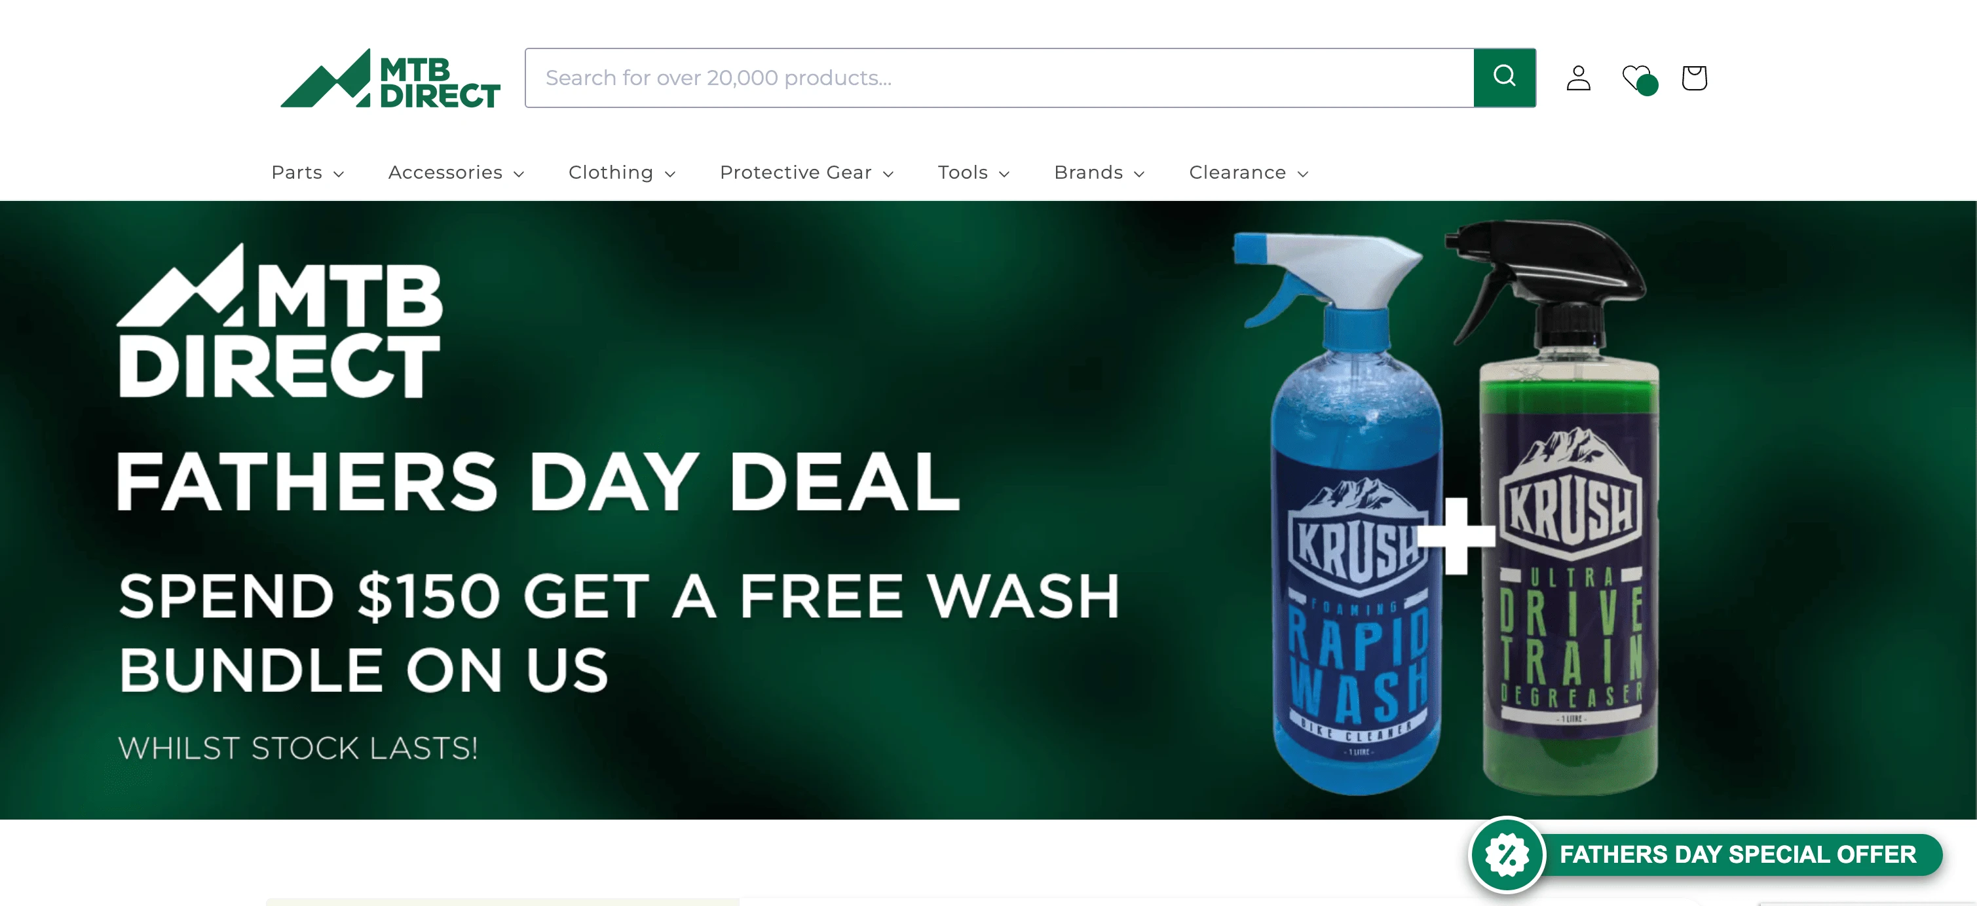Open the Tools menu

click(x=974, y=173)
